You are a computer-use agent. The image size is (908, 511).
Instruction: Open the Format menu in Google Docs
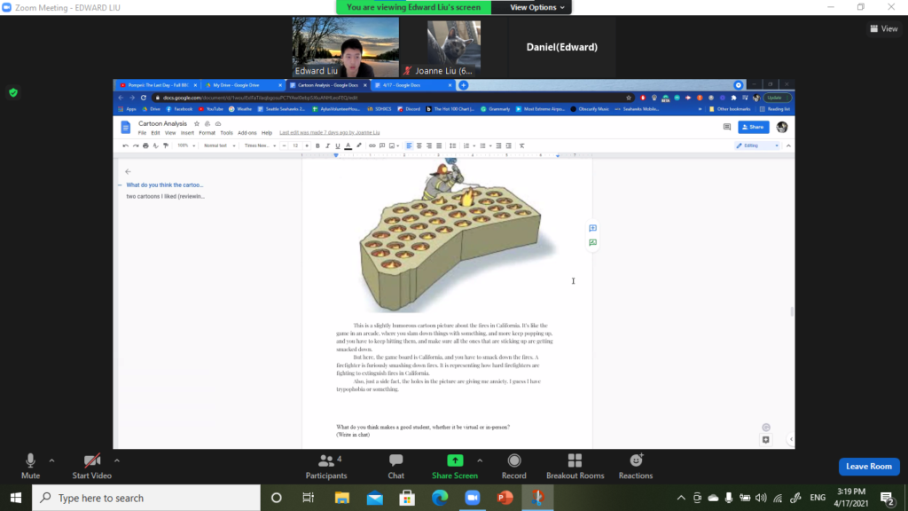tap(207, 133)
